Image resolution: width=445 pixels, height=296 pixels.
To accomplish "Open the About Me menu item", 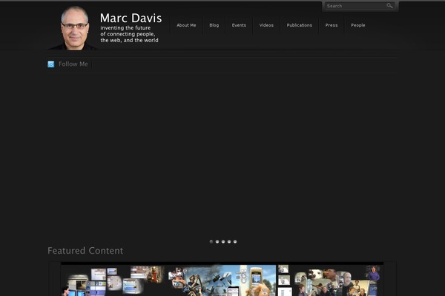I will point(186,25).
